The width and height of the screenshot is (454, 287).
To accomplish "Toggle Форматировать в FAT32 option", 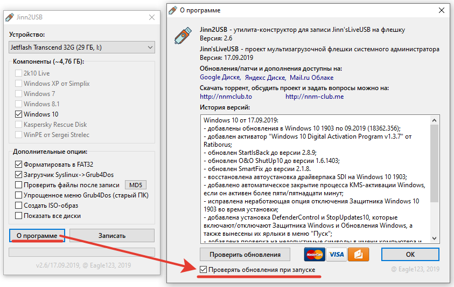I will point(18,165).
